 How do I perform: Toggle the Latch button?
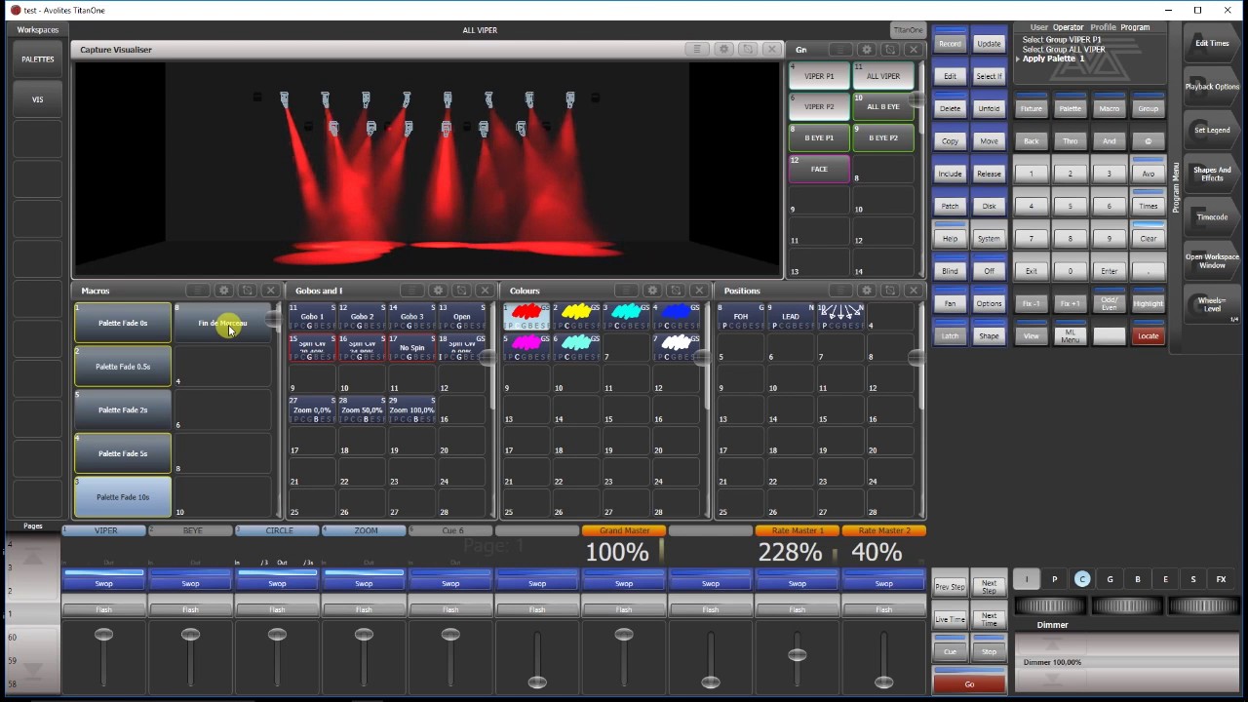(x=950, y=333)
